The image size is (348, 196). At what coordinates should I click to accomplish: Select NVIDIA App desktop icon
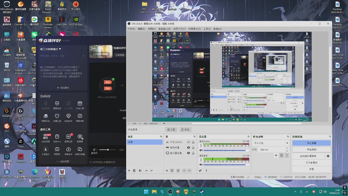click(x=76, y=21)
